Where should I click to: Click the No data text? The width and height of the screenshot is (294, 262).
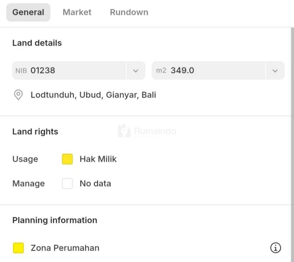click(95, 183)
